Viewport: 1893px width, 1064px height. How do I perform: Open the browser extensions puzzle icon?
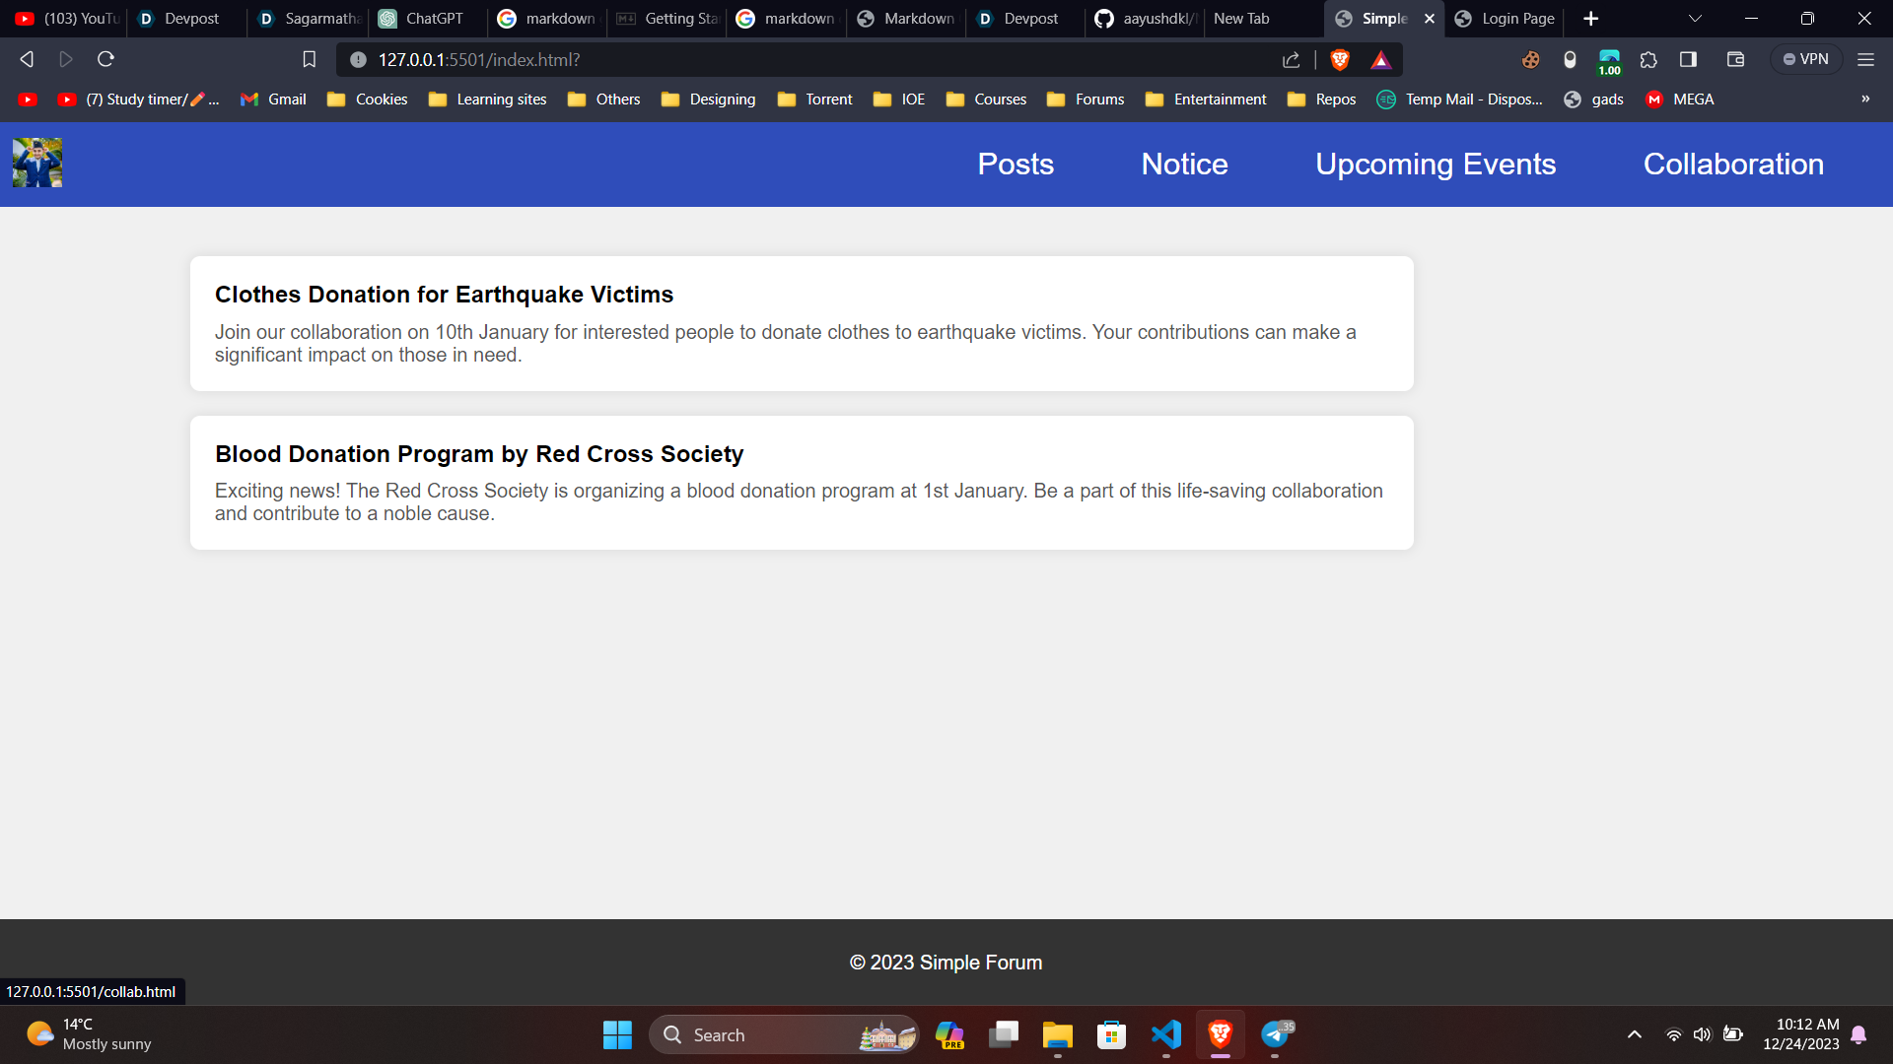click(x=1648, y=60)
